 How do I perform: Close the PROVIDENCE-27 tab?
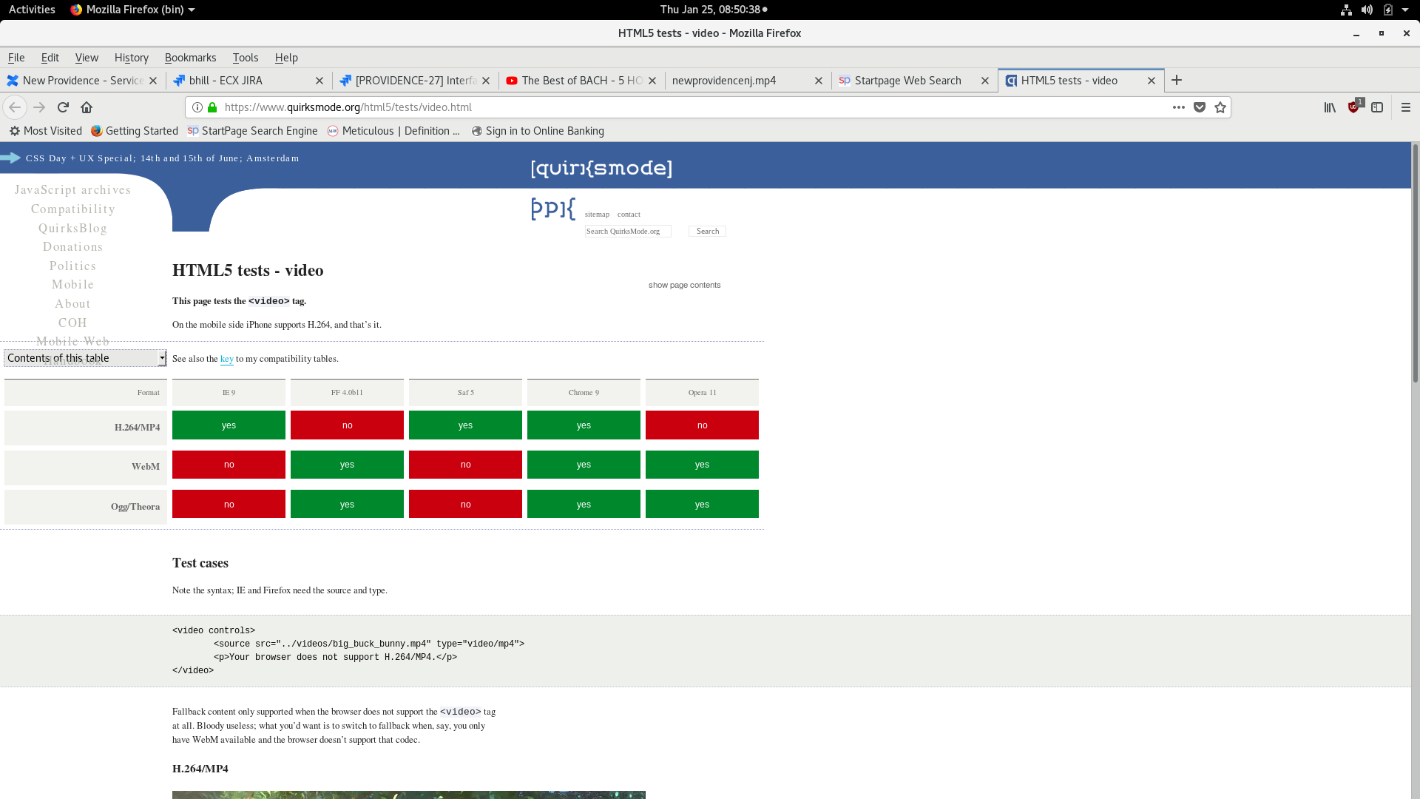point(486,81)
